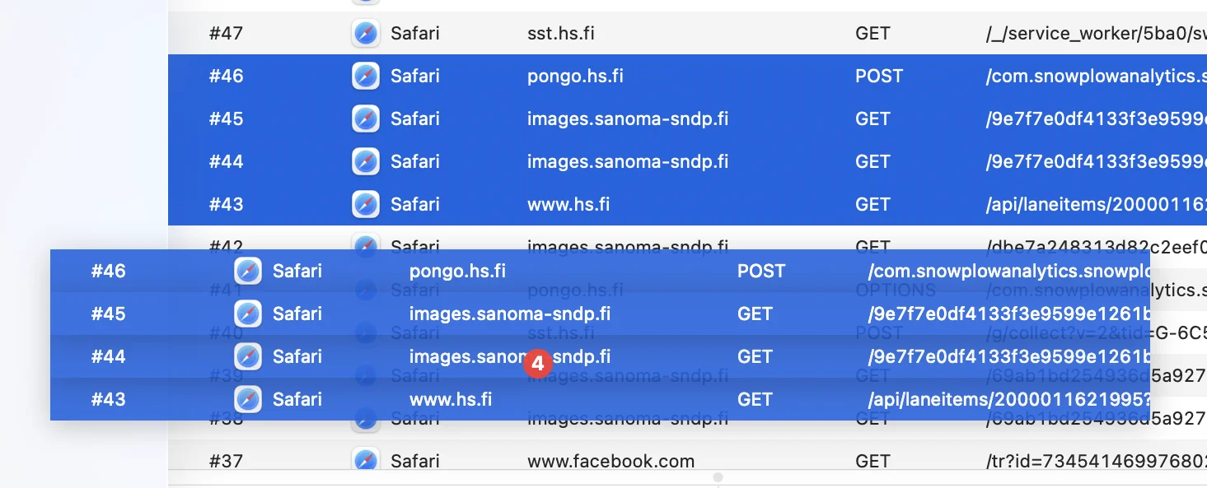Click the Safari icon in the floating drag preview's #46 row
The width and height of the screenshot is (1207, 488).
point(248,271)
